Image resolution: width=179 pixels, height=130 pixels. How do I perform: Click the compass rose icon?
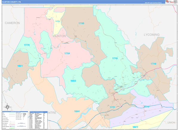tap(7, 107)
